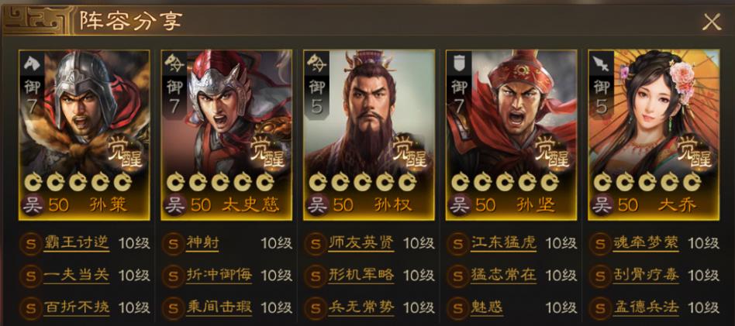Click the cavalry troop icon on 孙策 card
This screenshot has height=326, width=735.
pos(32,63)
